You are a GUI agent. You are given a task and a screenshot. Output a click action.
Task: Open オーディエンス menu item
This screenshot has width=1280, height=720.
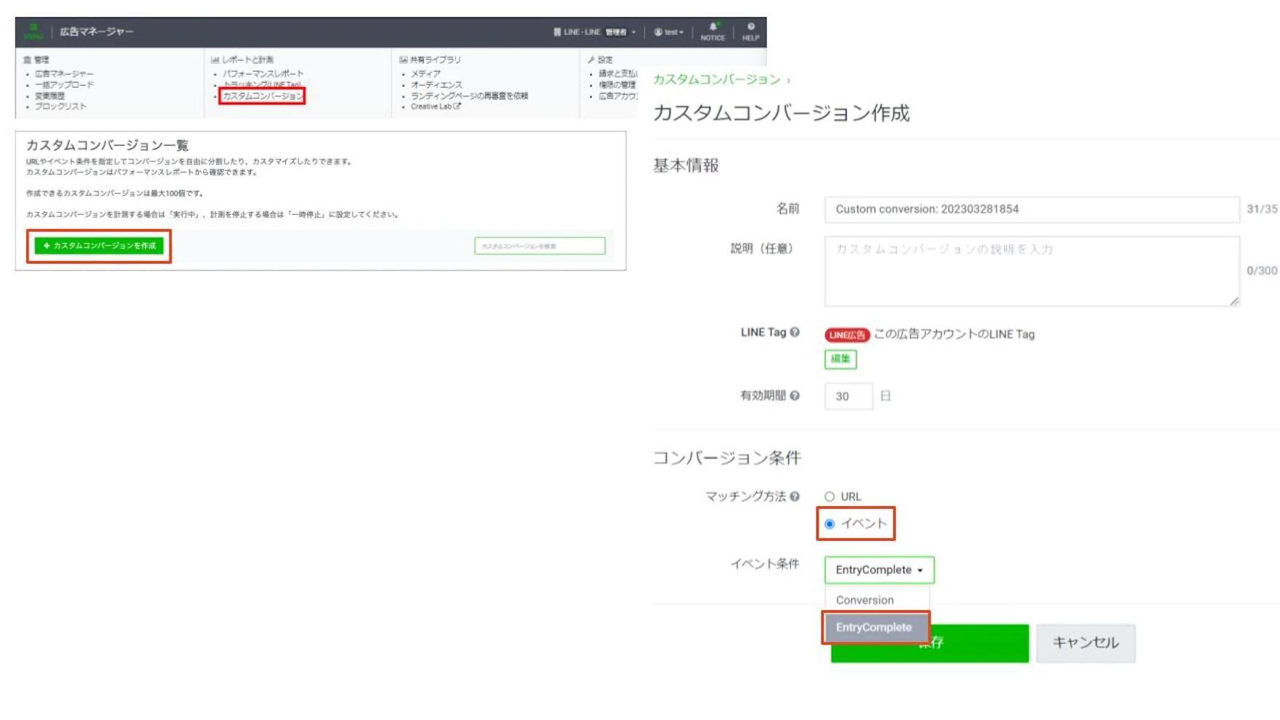tap(436, 85)
